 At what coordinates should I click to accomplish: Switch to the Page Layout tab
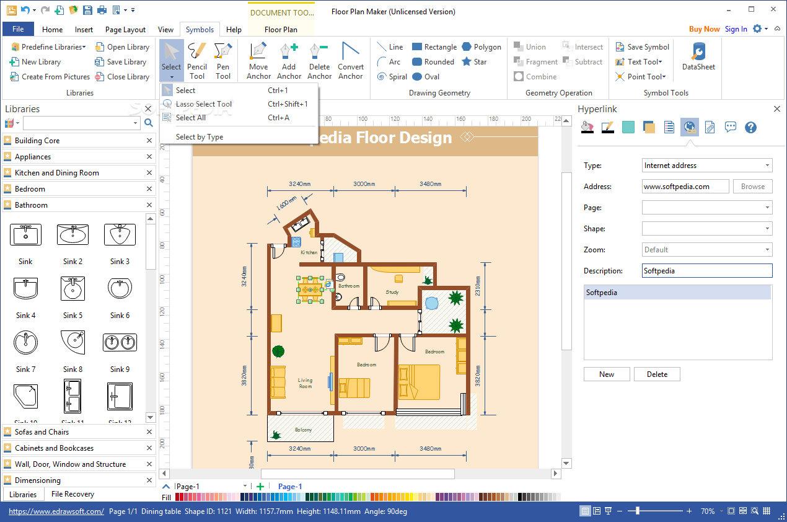coord(126,29)
